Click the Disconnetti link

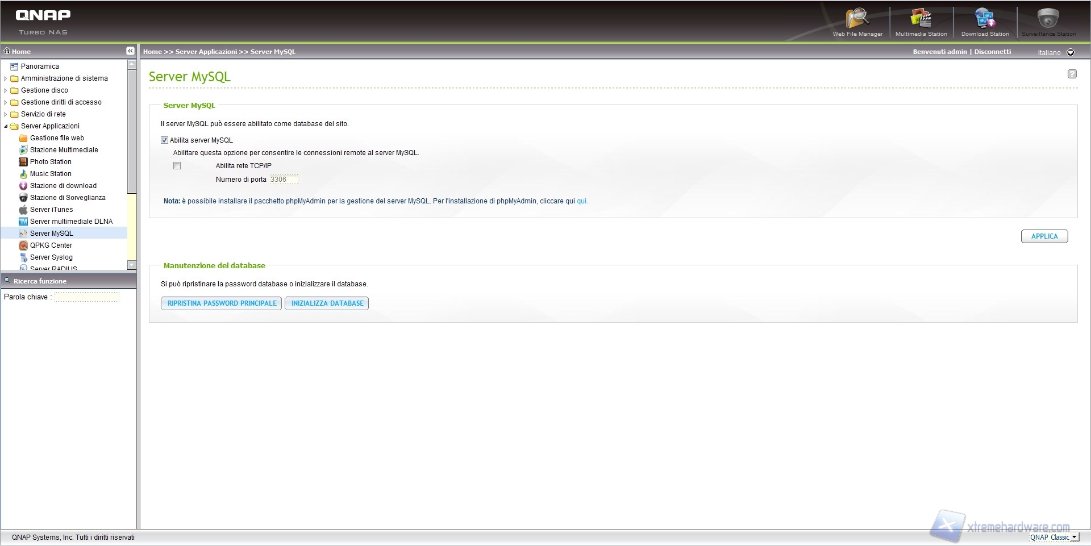pyautogui.click(x=992, y=52)
